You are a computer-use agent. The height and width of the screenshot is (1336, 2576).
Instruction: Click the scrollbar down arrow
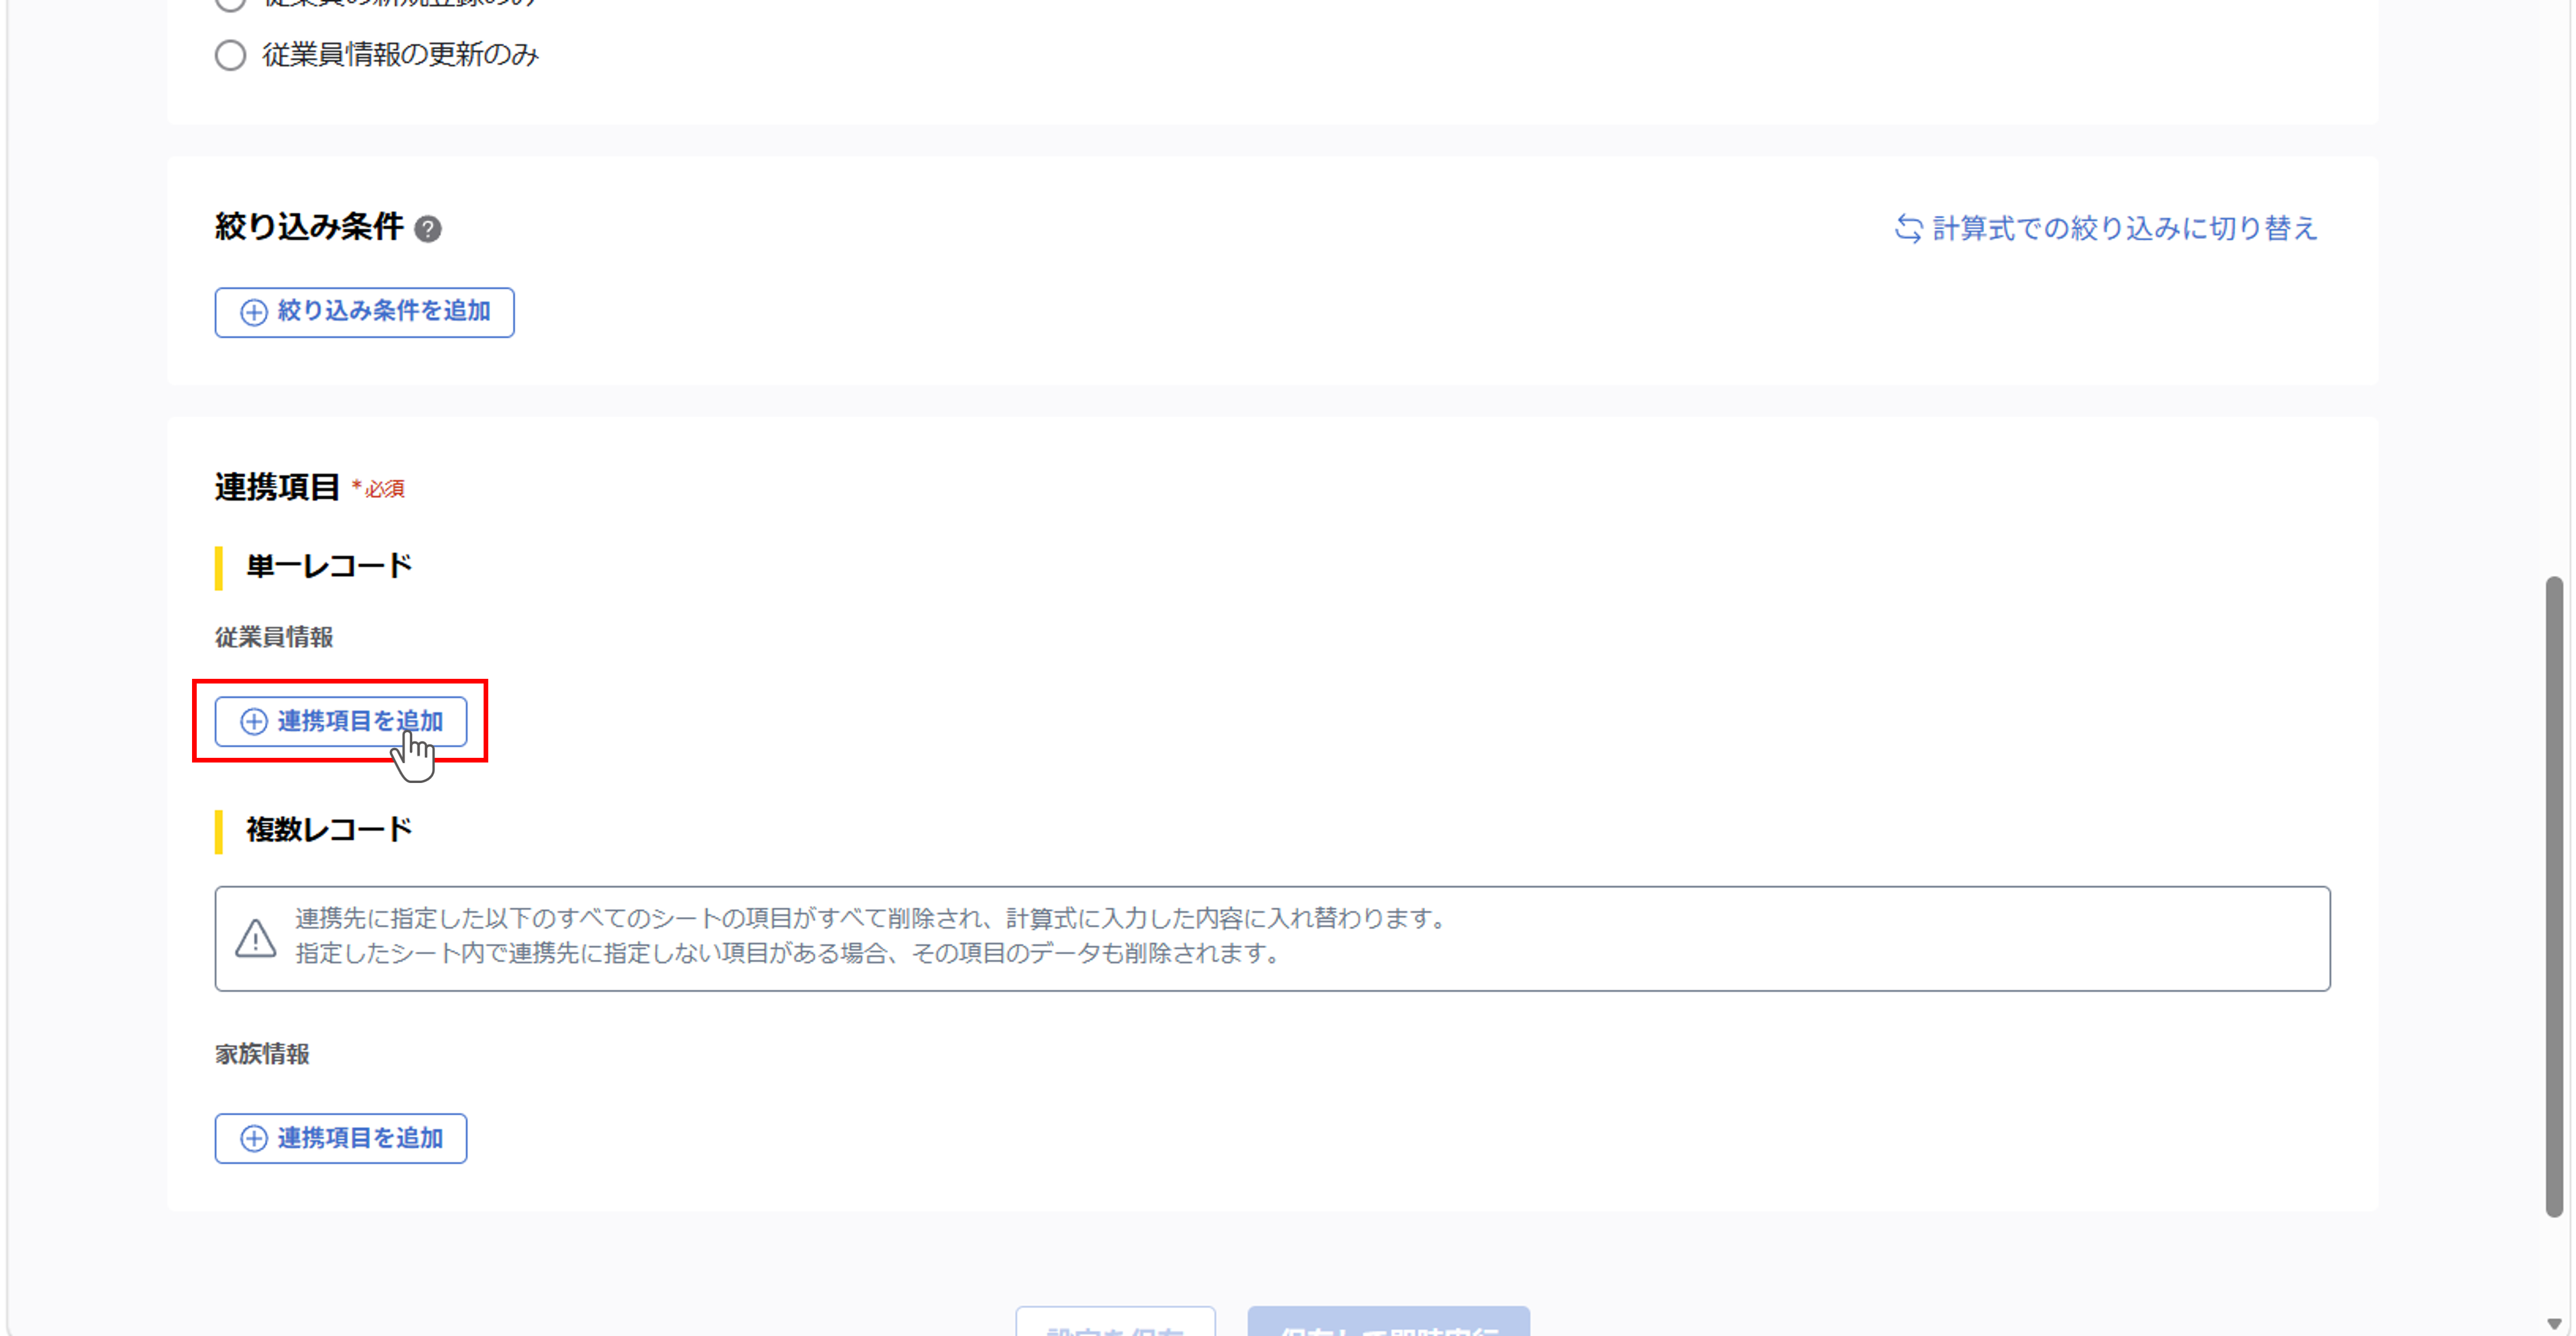[x=2554, y=1324]
